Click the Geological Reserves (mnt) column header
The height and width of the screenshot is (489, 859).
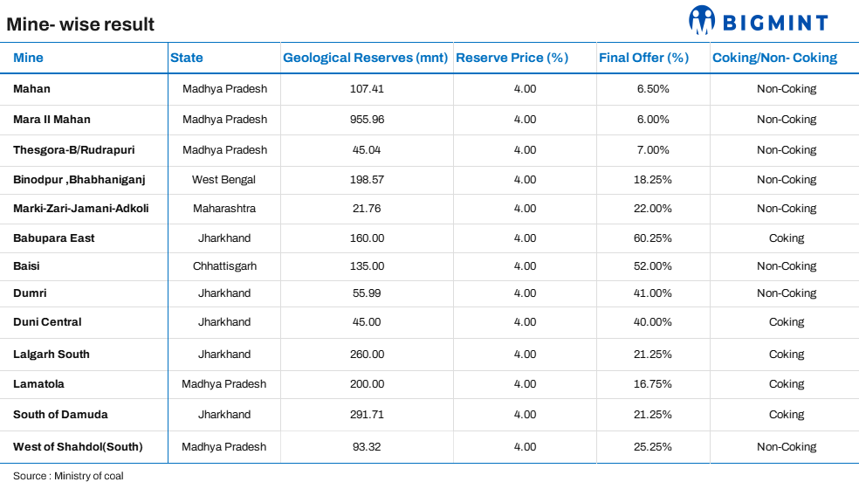(365, 58)
